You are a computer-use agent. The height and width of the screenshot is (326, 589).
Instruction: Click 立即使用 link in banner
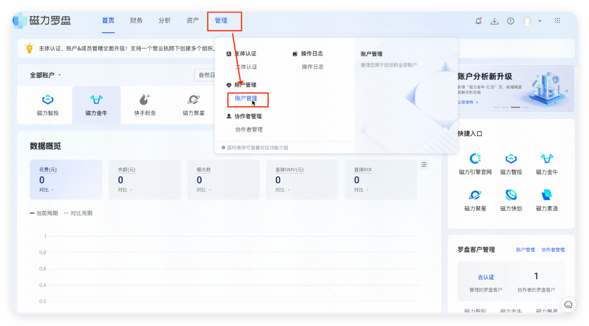tap(468, 102)
